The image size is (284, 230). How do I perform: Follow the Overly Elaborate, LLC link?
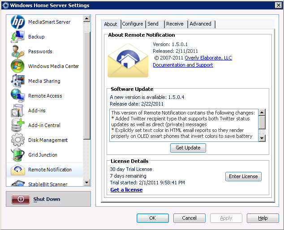tap(208, 58)
